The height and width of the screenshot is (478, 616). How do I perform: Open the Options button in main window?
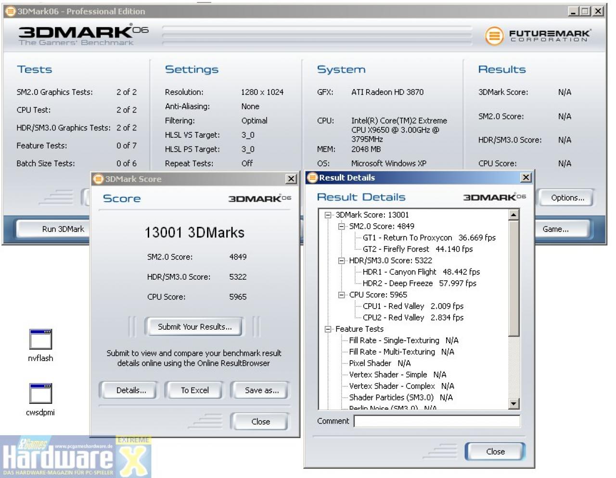pos(567,198)
